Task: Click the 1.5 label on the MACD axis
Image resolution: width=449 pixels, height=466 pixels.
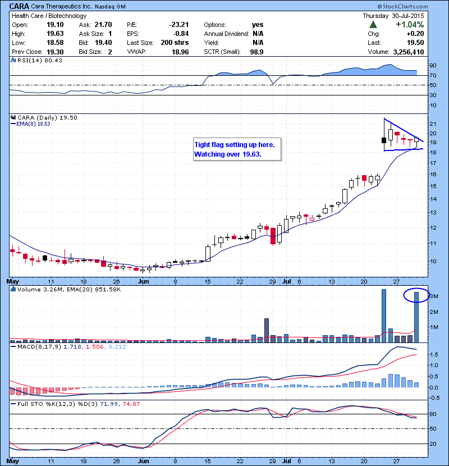Action: tap(434, 354)
